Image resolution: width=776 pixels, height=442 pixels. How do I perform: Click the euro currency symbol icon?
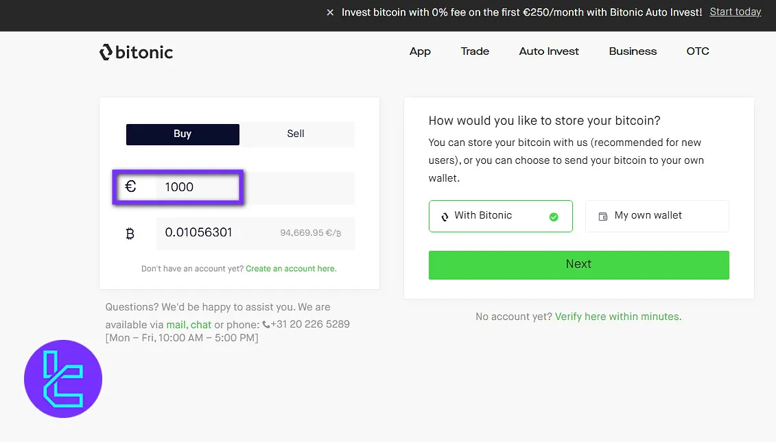[x=130, y=186]
